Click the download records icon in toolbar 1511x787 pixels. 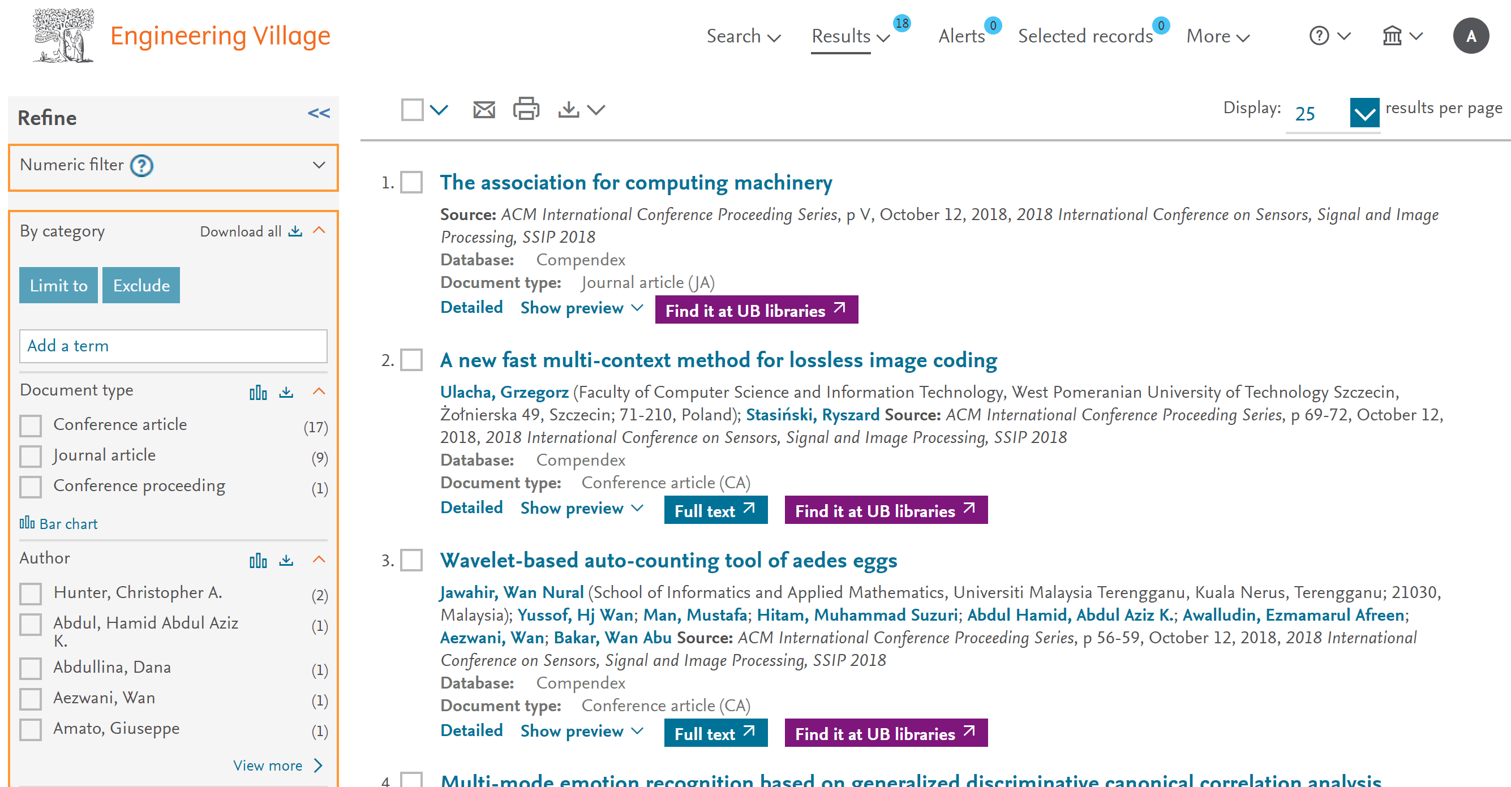(568, 109)
